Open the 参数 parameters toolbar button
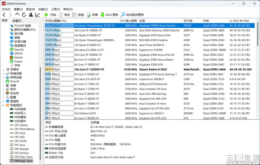This screenshot has width=260, height=165. click(x=78, y=15)
